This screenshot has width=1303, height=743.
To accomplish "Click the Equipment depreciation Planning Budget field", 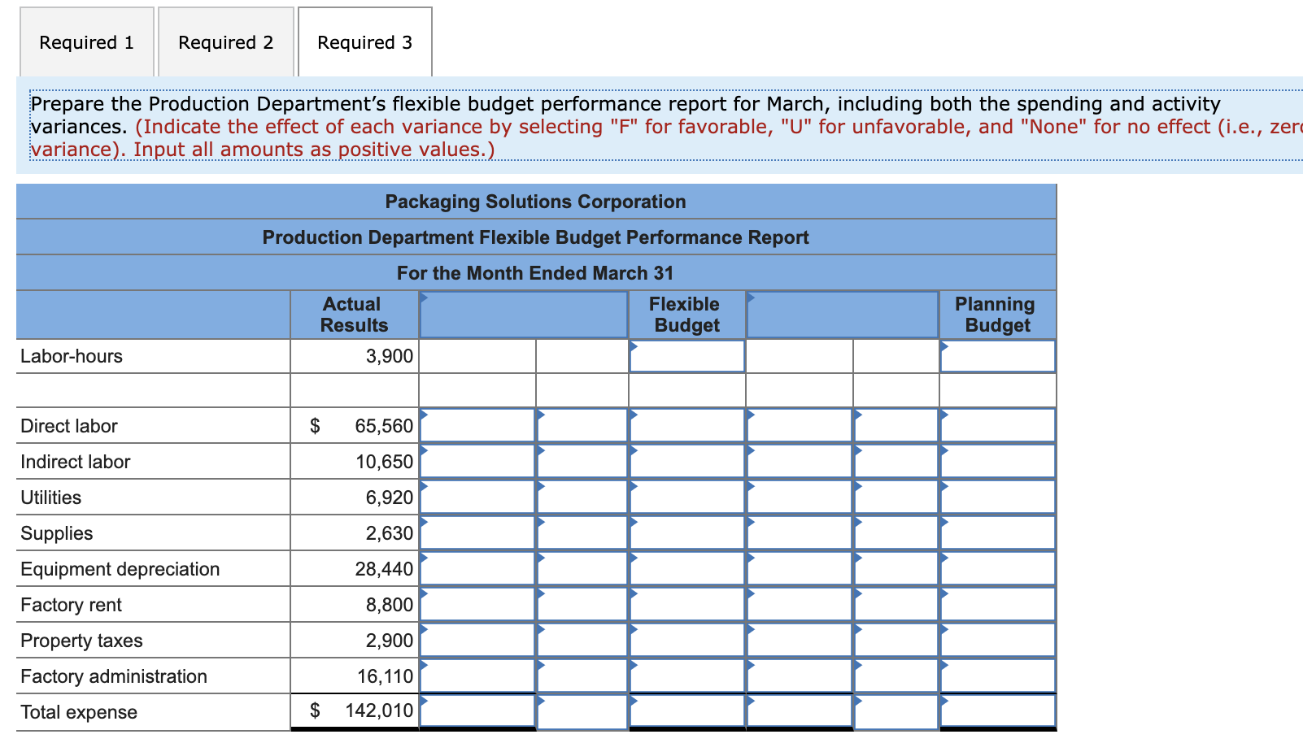I will click(x=998, y=569).
